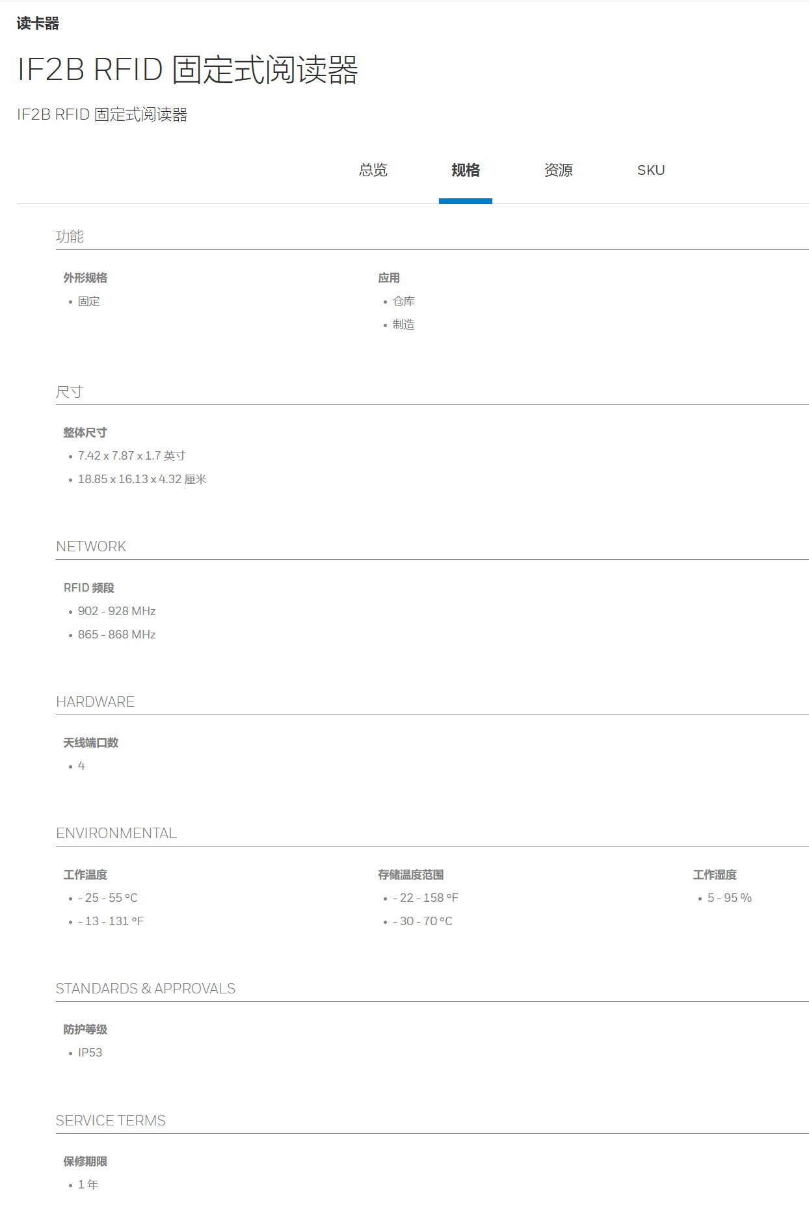Viewport: 809px width, 1208px height.
Task: Click the NETWORK section heading
Action: point(91,547)
